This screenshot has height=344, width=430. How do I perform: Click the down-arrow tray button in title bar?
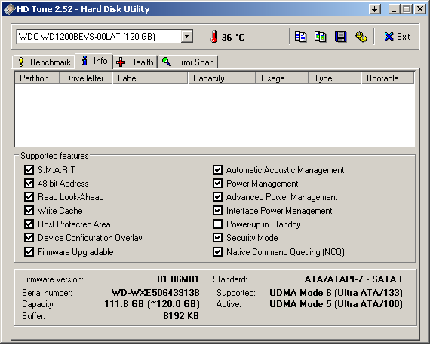[x=375, y=9]
